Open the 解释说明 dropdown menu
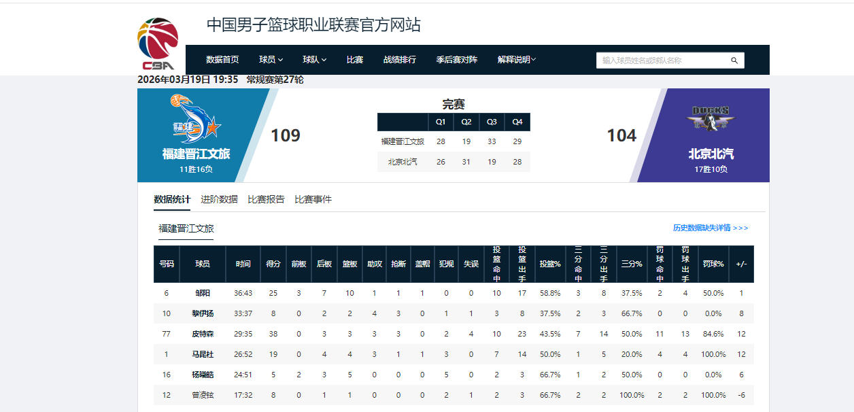 pyautogui.click(x=517, y=60)
